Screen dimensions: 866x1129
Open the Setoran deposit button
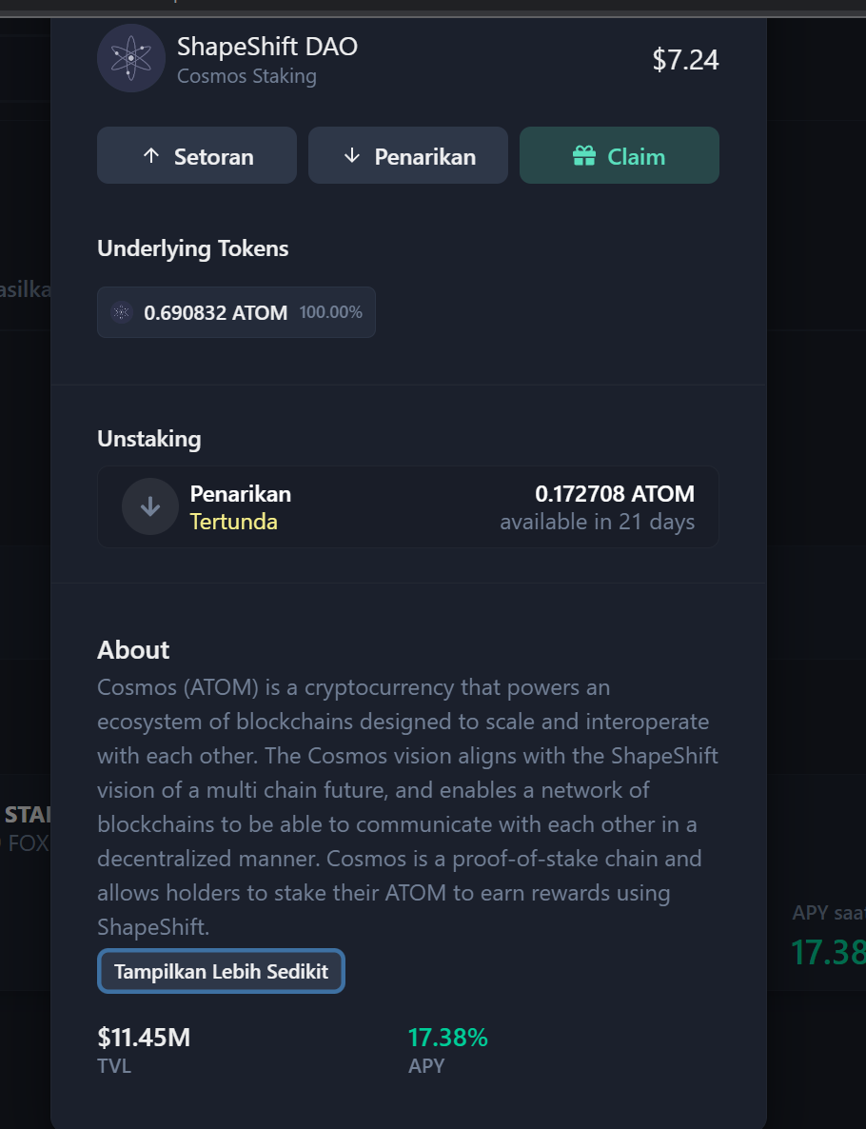197,155
